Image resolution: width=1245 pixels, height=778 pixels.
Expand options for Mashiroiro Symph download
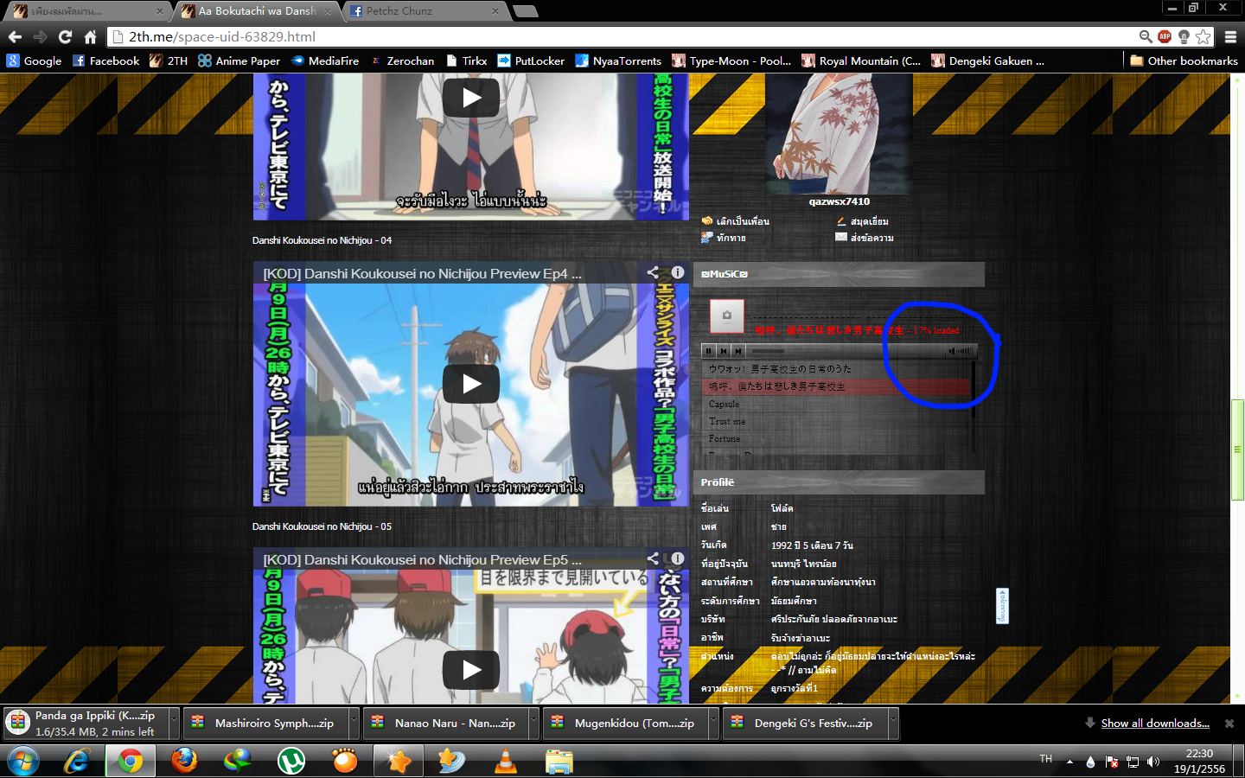click(x=354, y=723)
